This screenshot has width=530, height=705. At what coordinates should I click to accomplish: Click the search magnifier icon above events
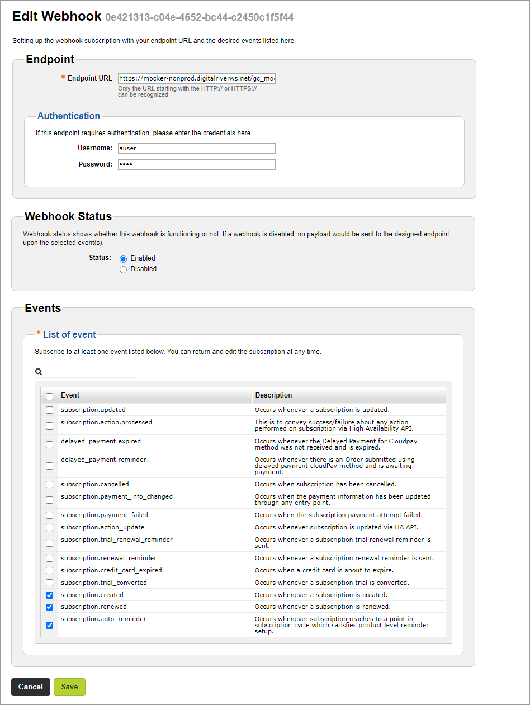(x=39, y=371)
